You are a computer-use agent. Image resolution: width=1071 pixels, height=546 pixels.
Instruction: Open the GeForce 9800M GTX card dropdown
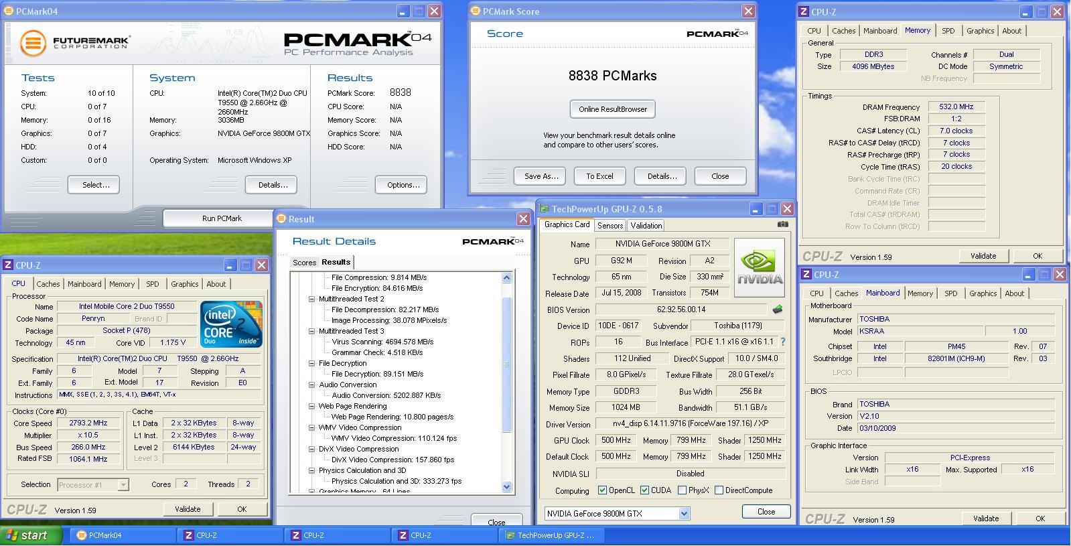point(684,513)
